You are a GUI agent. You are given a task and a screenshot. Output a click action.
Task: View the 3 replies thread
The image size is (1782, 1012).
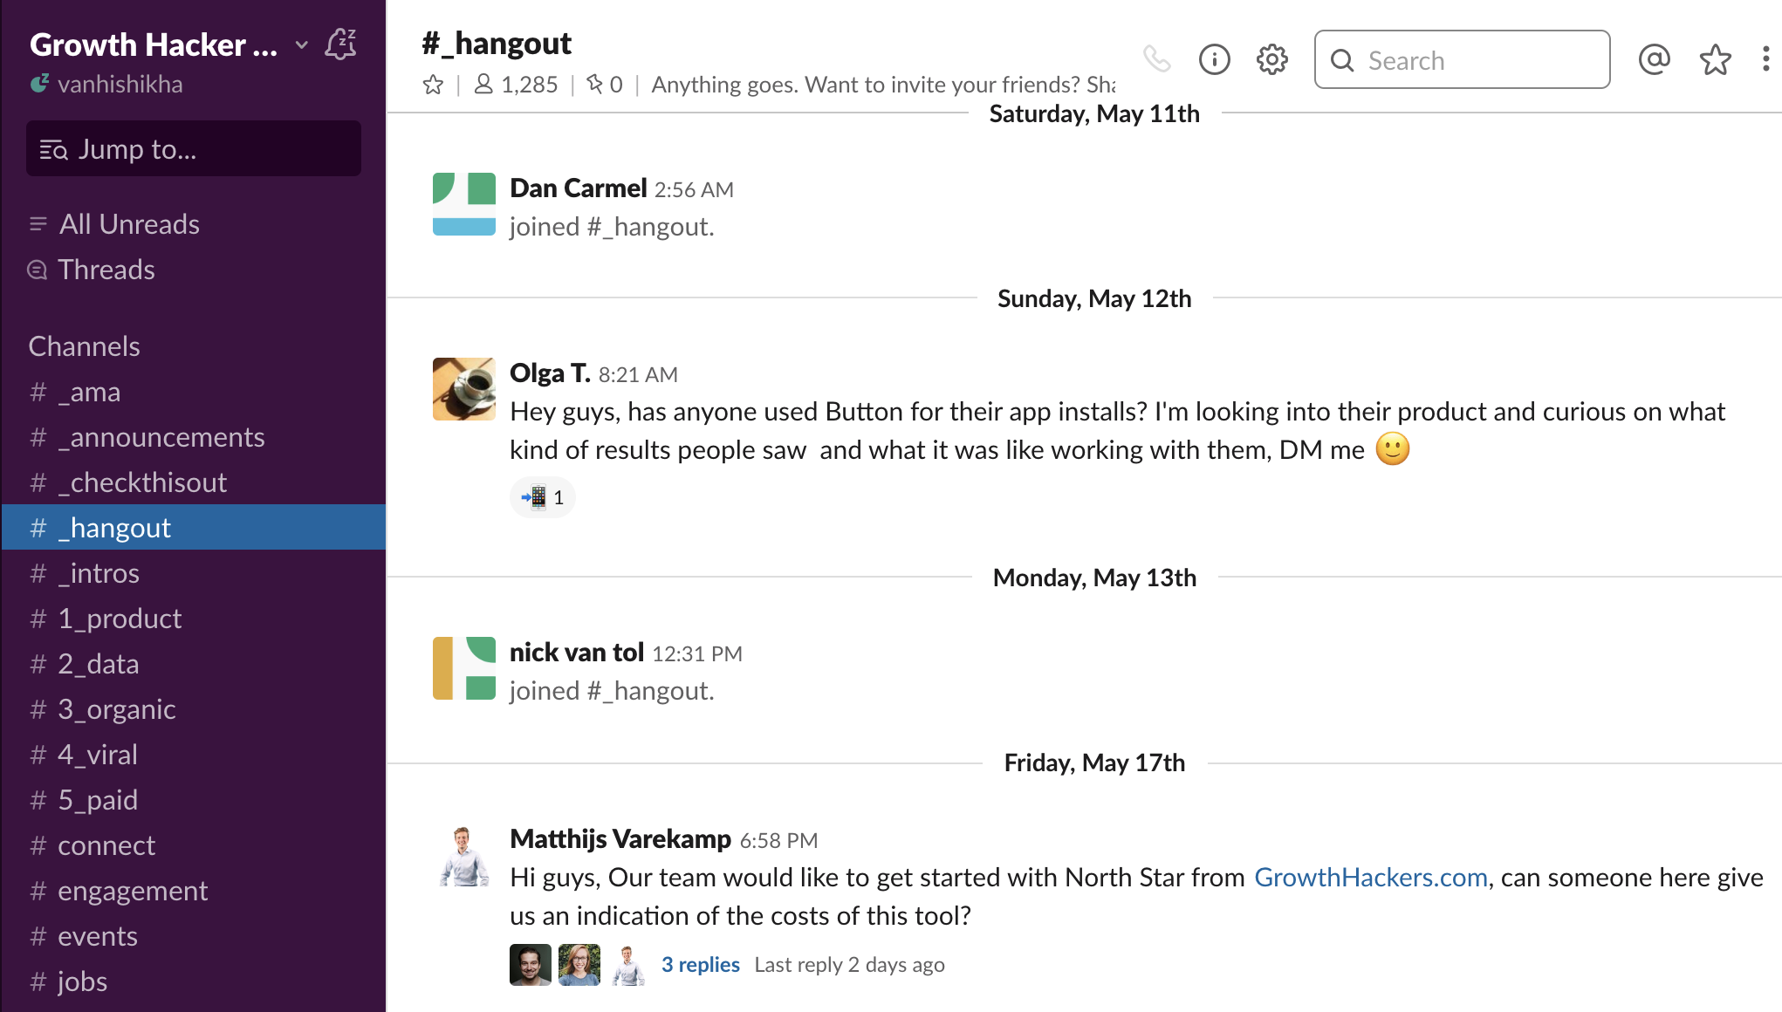[x=700, y=964]
